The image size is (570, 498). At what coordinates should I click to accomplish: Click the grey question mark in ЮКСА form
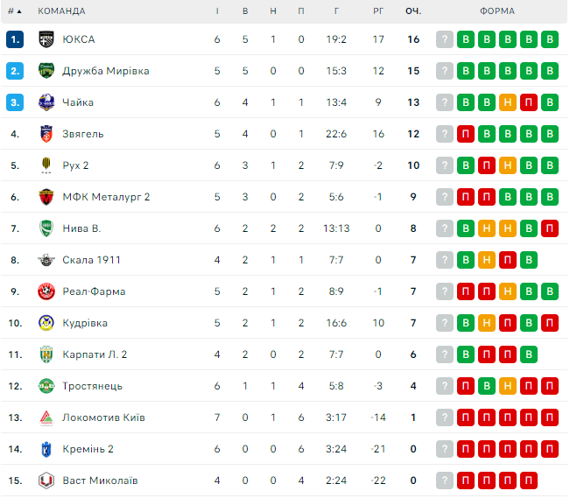click(x=445, y=39)
